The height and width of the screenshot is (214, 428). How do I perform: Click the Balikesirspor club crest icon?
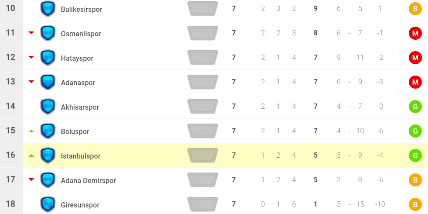click(48, 9)
